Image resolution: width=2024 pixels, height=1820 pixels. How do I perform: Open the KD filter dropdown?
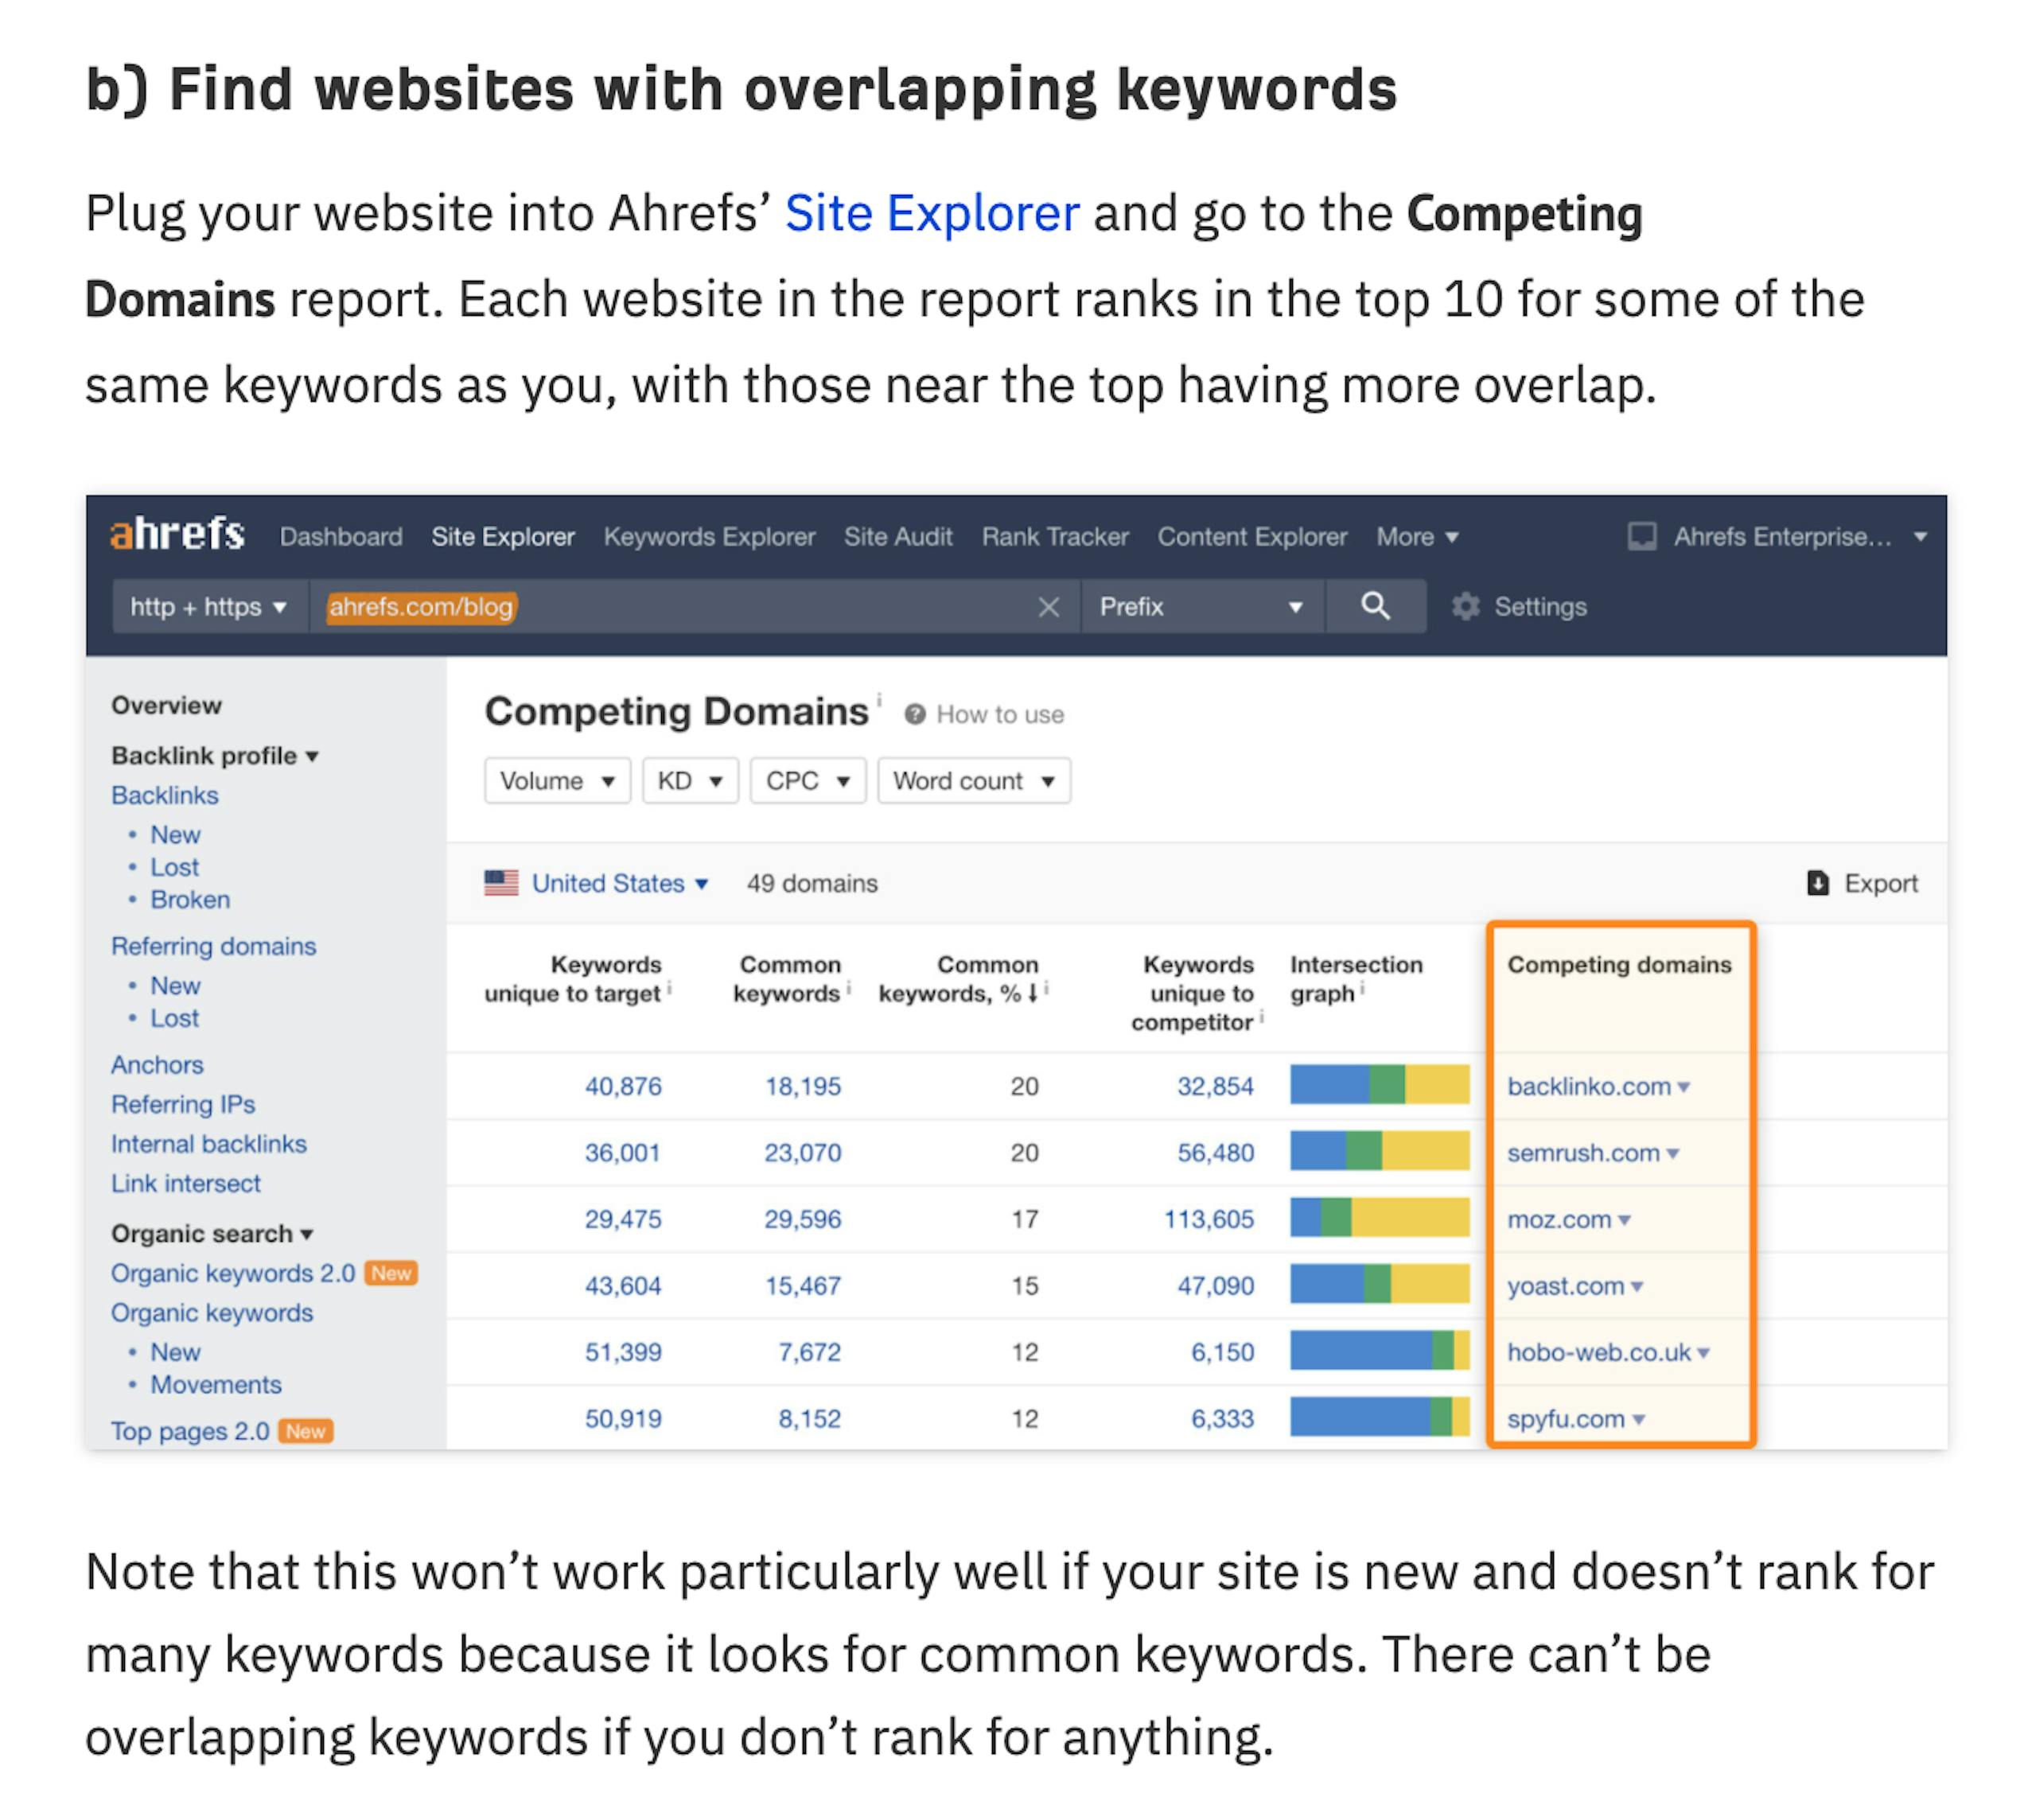click(x=690, y=781)
